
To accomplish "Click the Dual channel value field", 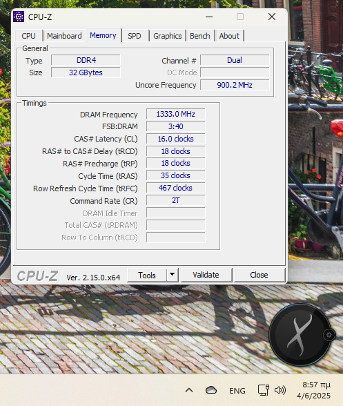I will pyautogui.click(x=235, y=60).
